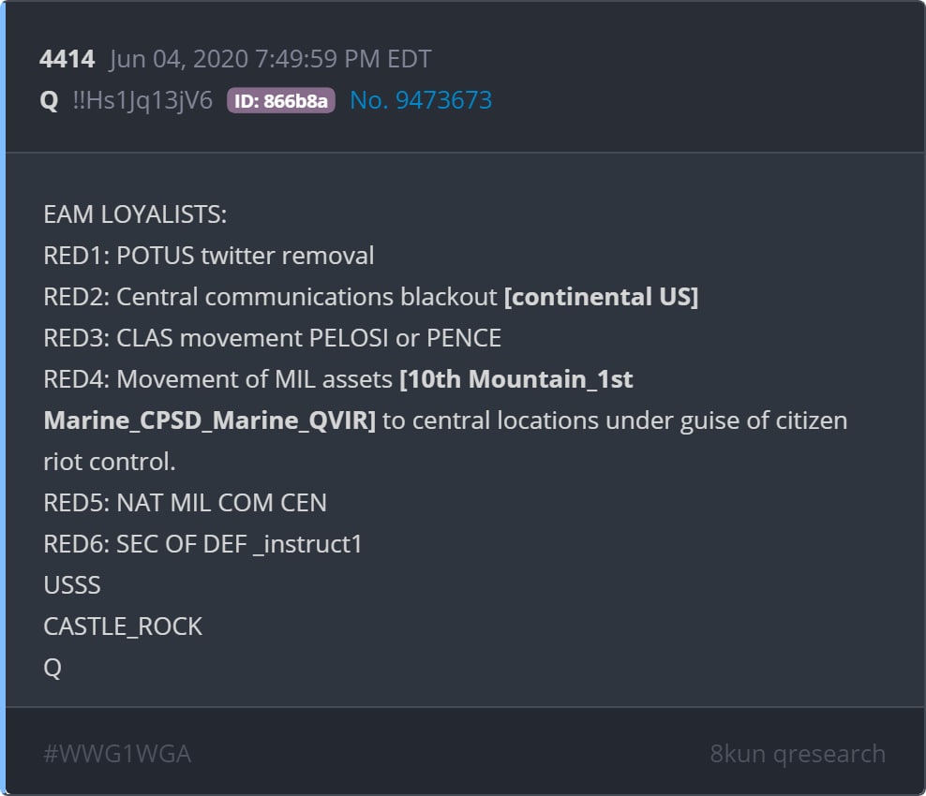Click the #WWG1WGA hashtag in footer
This screenshot has height=796, width=926.
coord(117,754)
